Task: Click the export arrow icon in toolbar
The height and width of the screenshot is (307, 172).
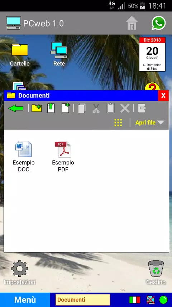Action: (x=142, y=108)
